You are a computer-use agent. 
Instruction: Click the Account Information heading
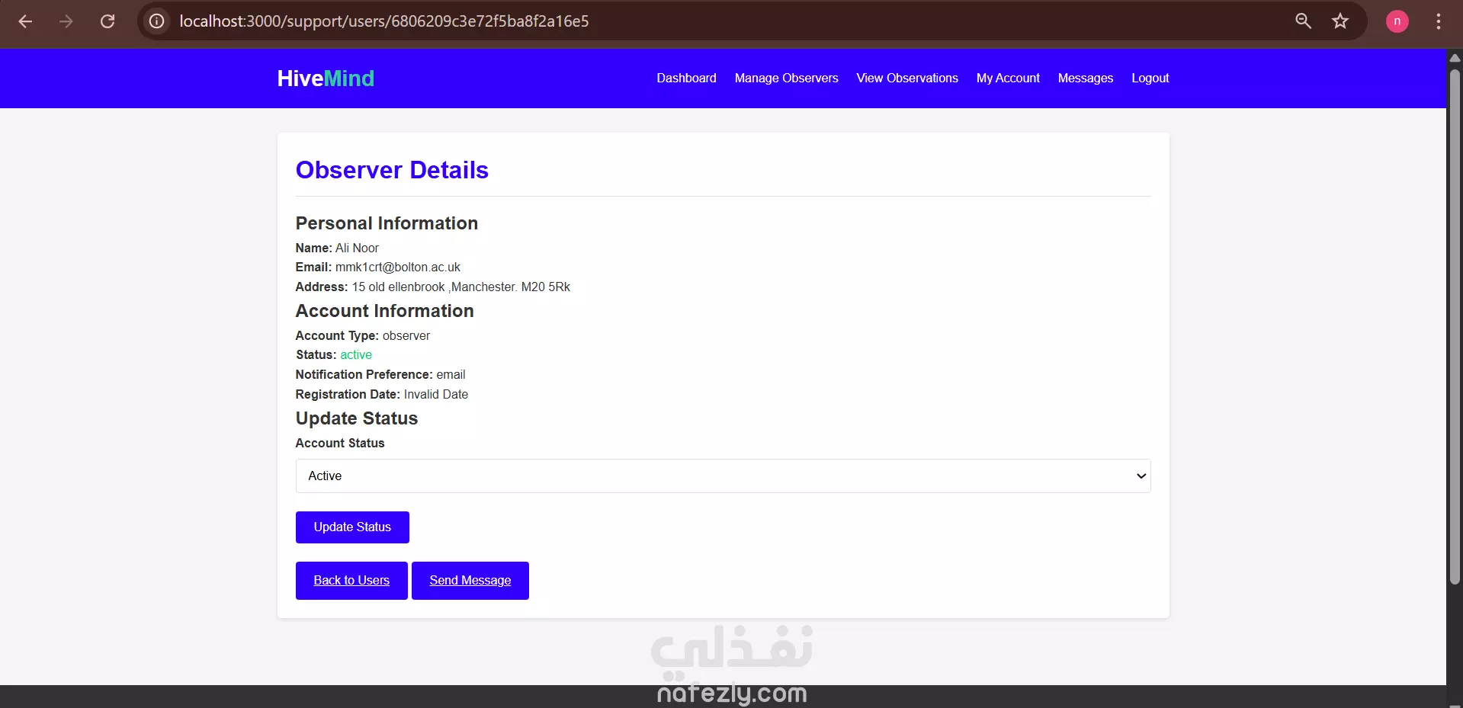[x=385, y=311]
